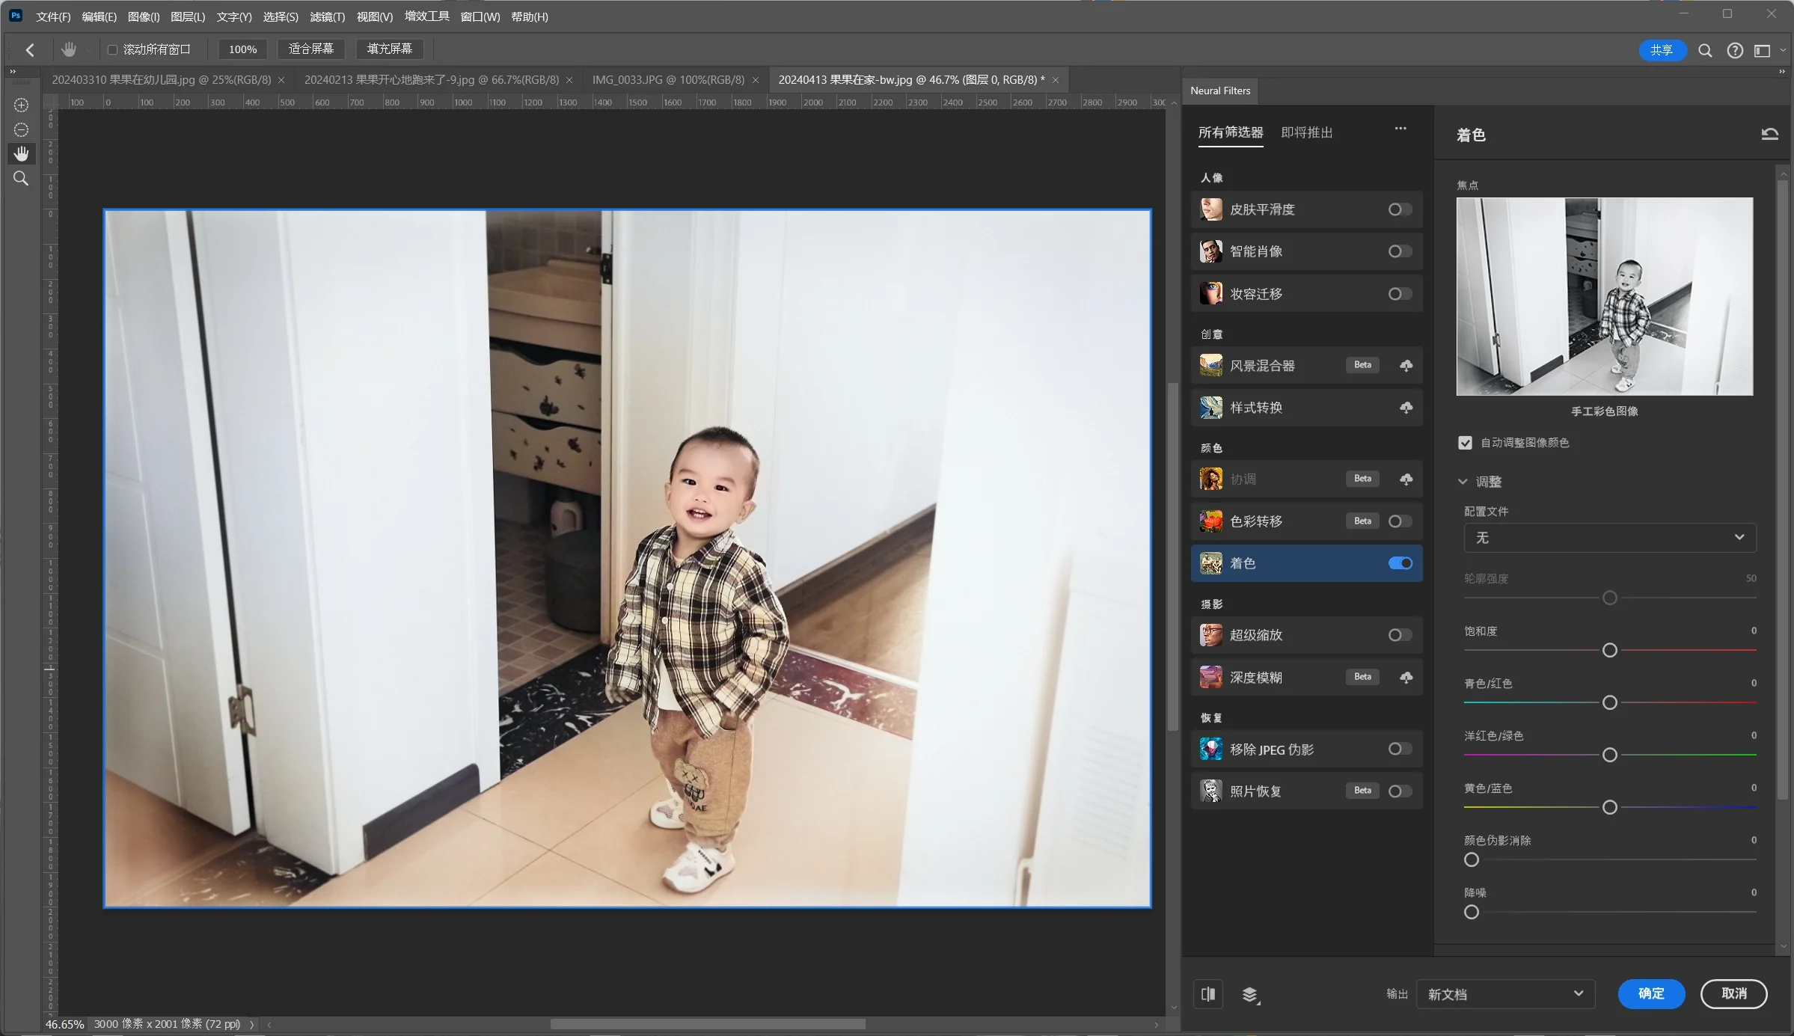
Task: Open the 输出 dropdown showing 新文档
Action: tap(1505, 993)
